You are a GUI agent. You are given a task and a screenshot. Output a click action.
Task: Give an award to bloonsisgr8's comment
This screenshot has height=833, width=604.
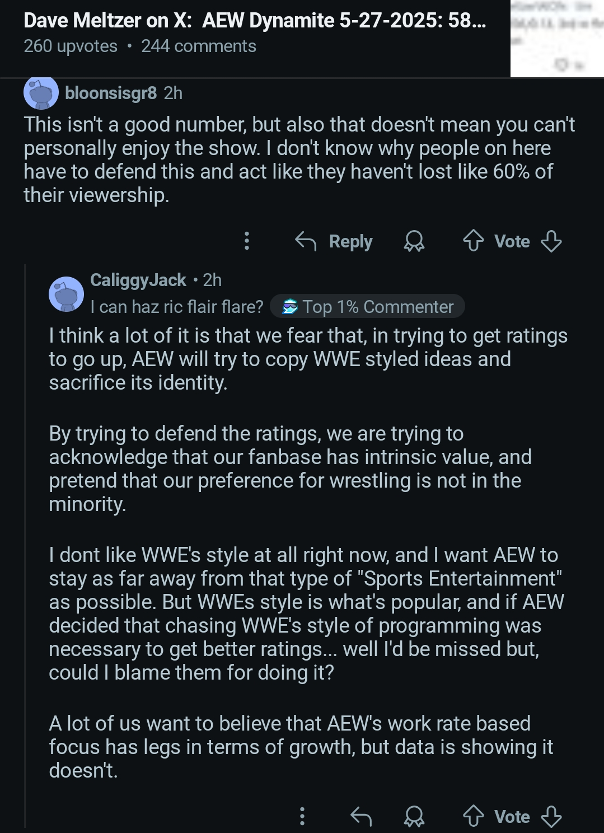(414, 241)
